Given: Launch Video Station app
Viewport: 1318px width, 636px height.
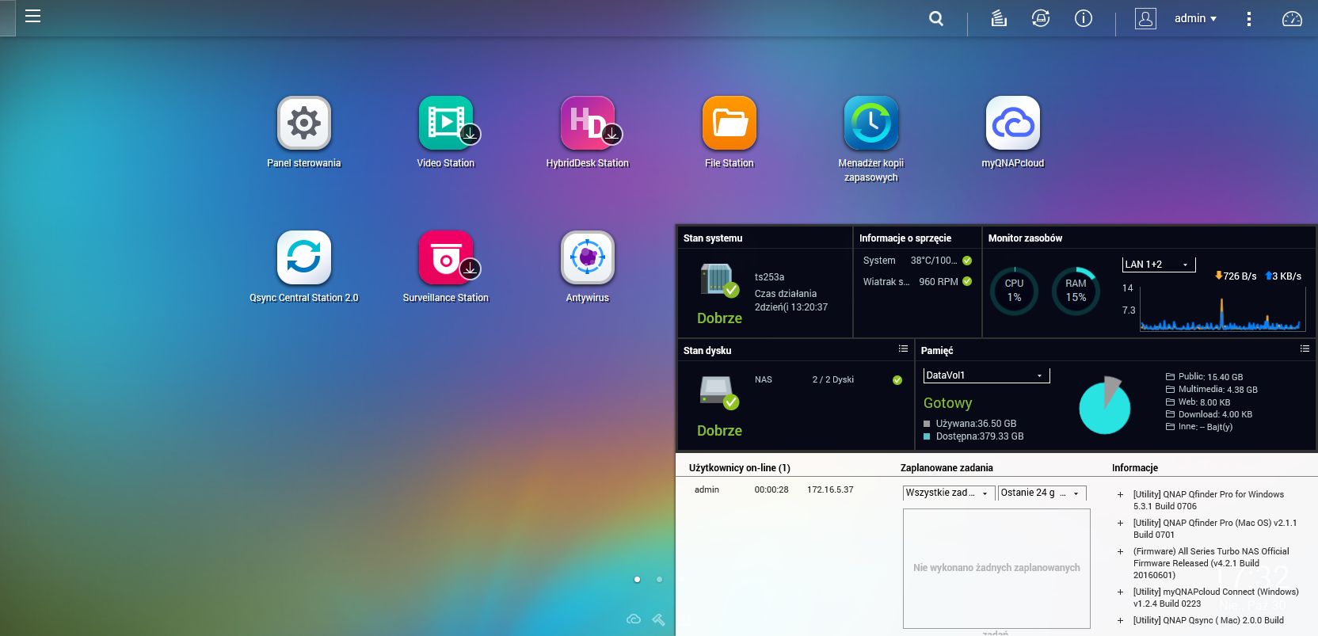Looking at the screenshot, I should [446, 123].
